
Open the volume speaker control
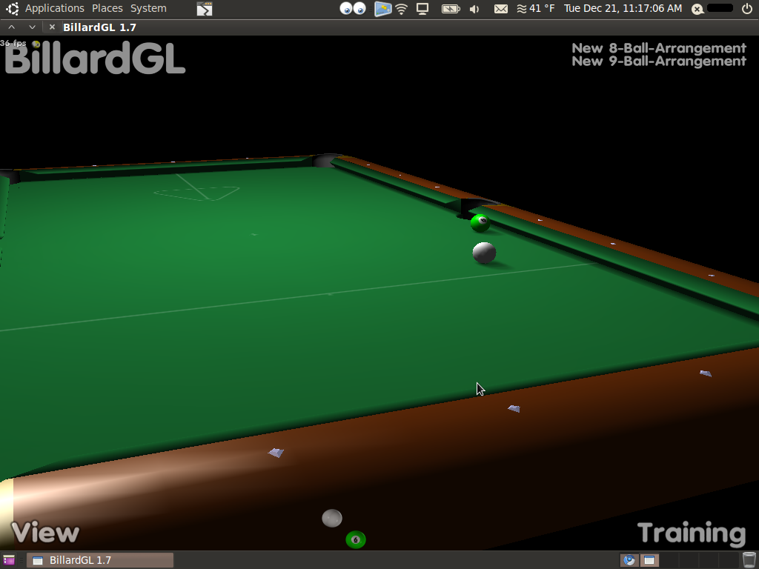pos(474,9)
